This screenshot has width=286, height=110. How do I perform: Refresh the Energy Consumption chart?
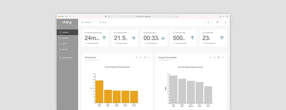coord(214,57)
